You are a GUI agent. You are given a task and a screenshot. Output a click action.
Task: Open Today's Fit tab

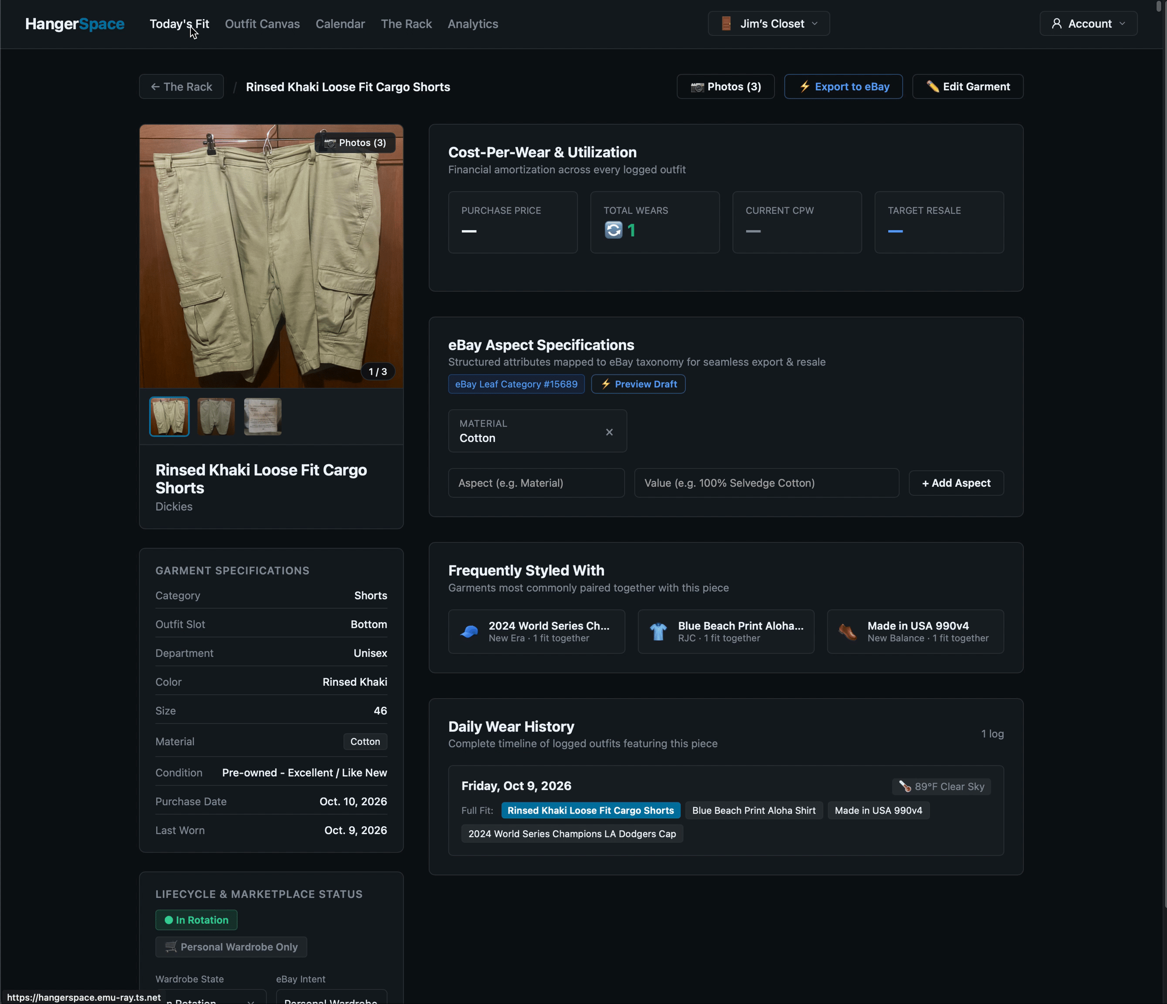(179, 24)
